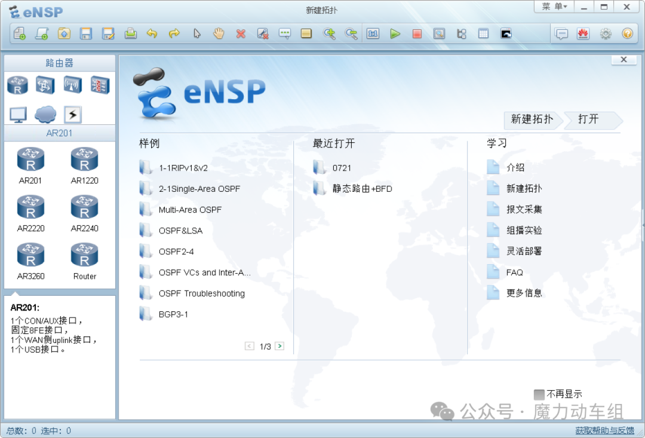Select the Router device category icon
The width and height of the screenshot is (645, 438).
[x=18, y=85]
